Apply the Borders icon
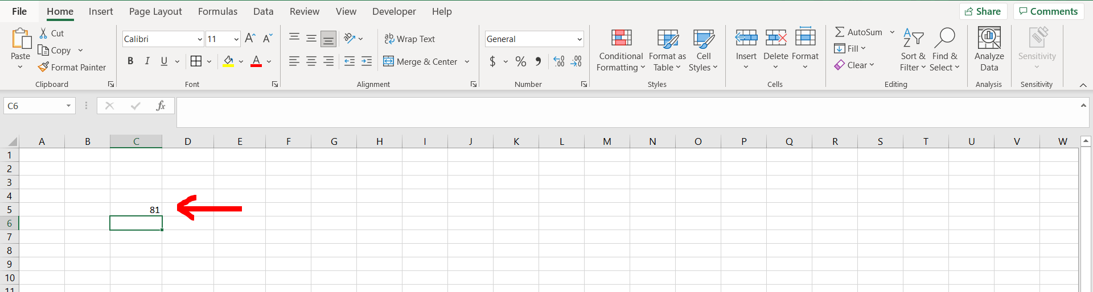 196,61
